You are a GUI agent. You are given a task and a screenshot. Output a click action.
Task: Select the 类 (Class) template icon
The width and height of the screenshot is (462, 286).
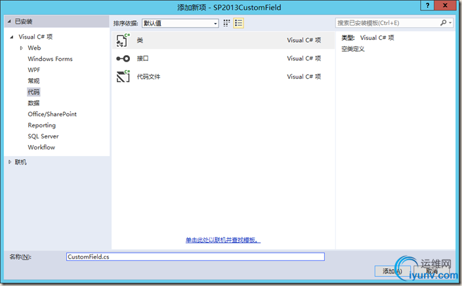(x=123, y=41)
